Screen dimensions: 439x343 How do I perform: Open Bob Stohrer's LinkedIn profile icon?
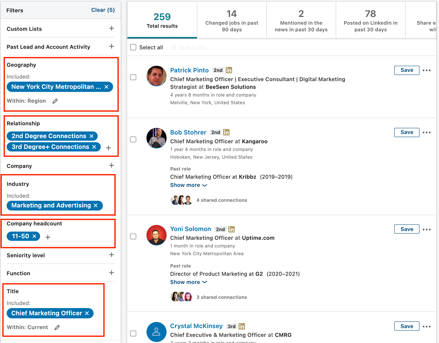pos(226,132)
